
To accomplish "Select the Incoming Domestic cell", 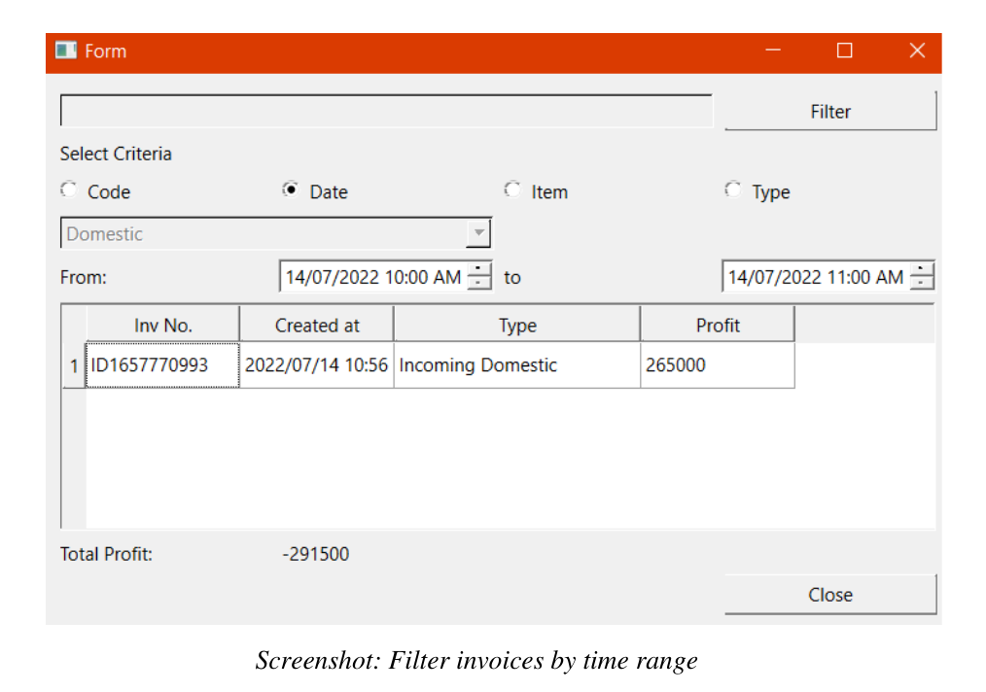I will click(517, 365).
